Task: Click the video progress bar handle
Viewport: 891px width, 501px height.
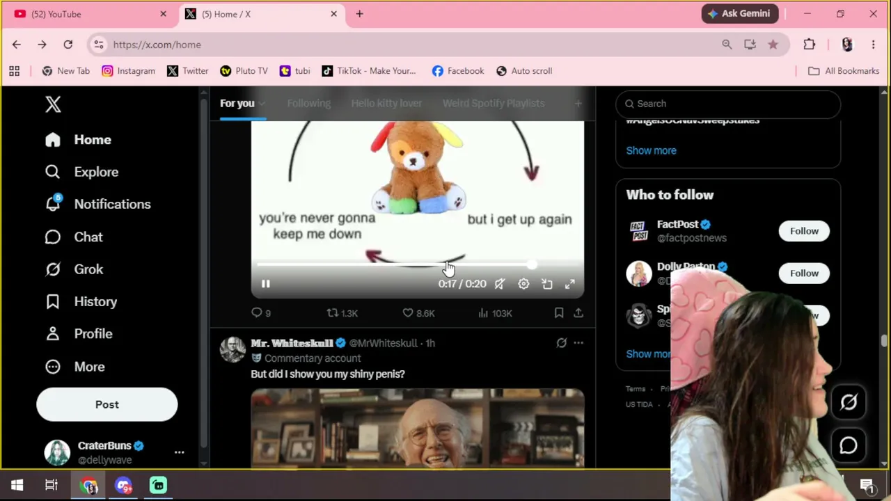Action: click(x=532, y=265)
